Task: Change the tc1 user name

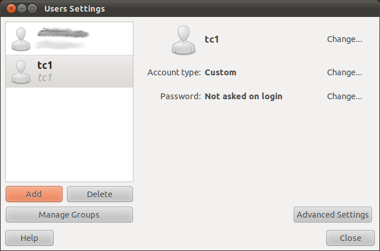Action: tap(344, 39)
